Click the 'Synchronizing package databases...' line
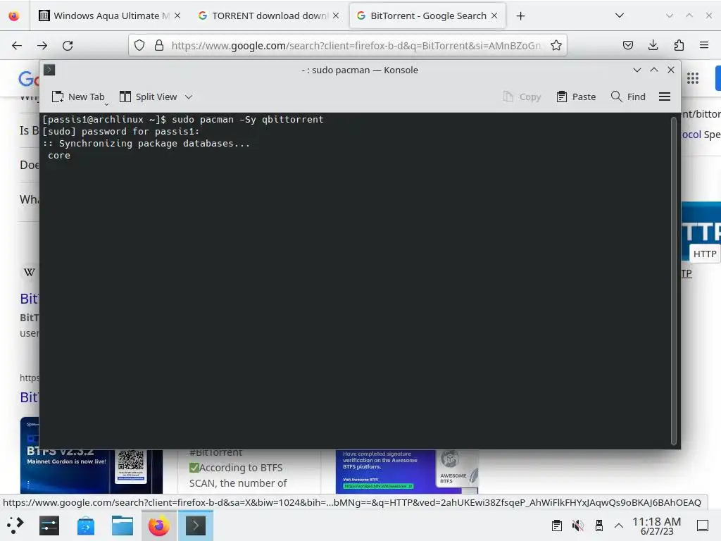 (x=146, y=144)
